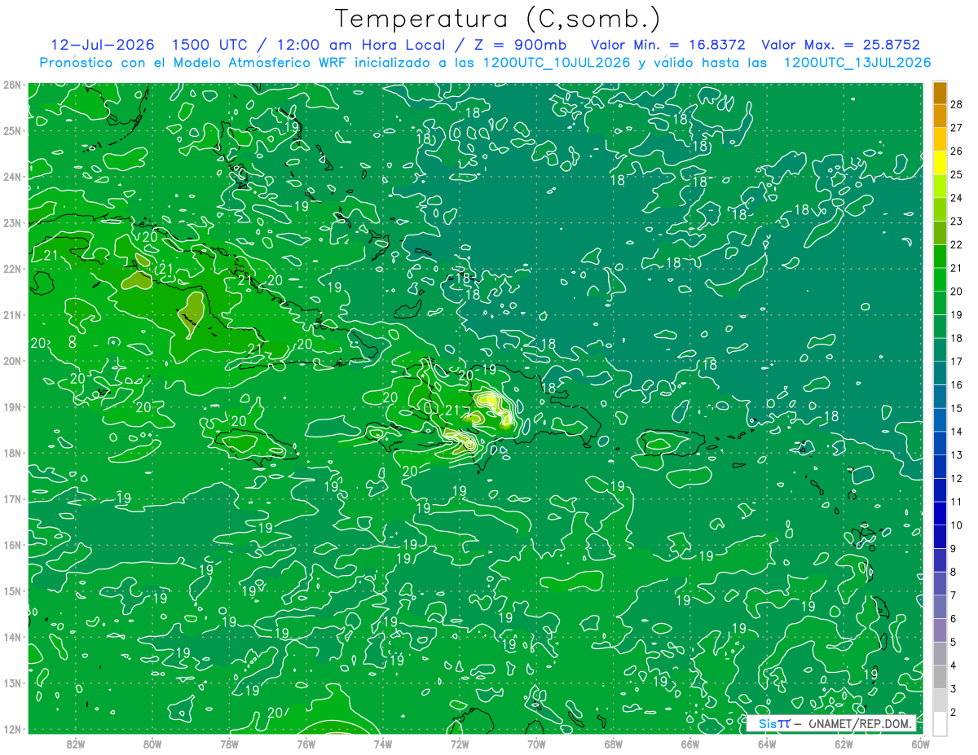Click the '1500 UTC' time label
The width and height of the screenshot is (978, 755).
tap(209, 45)
